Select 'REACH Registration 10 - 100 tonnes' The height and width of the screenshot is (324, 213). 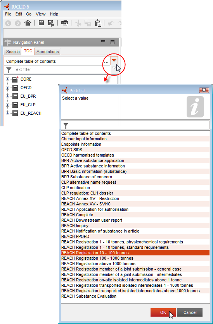point(135,253)
